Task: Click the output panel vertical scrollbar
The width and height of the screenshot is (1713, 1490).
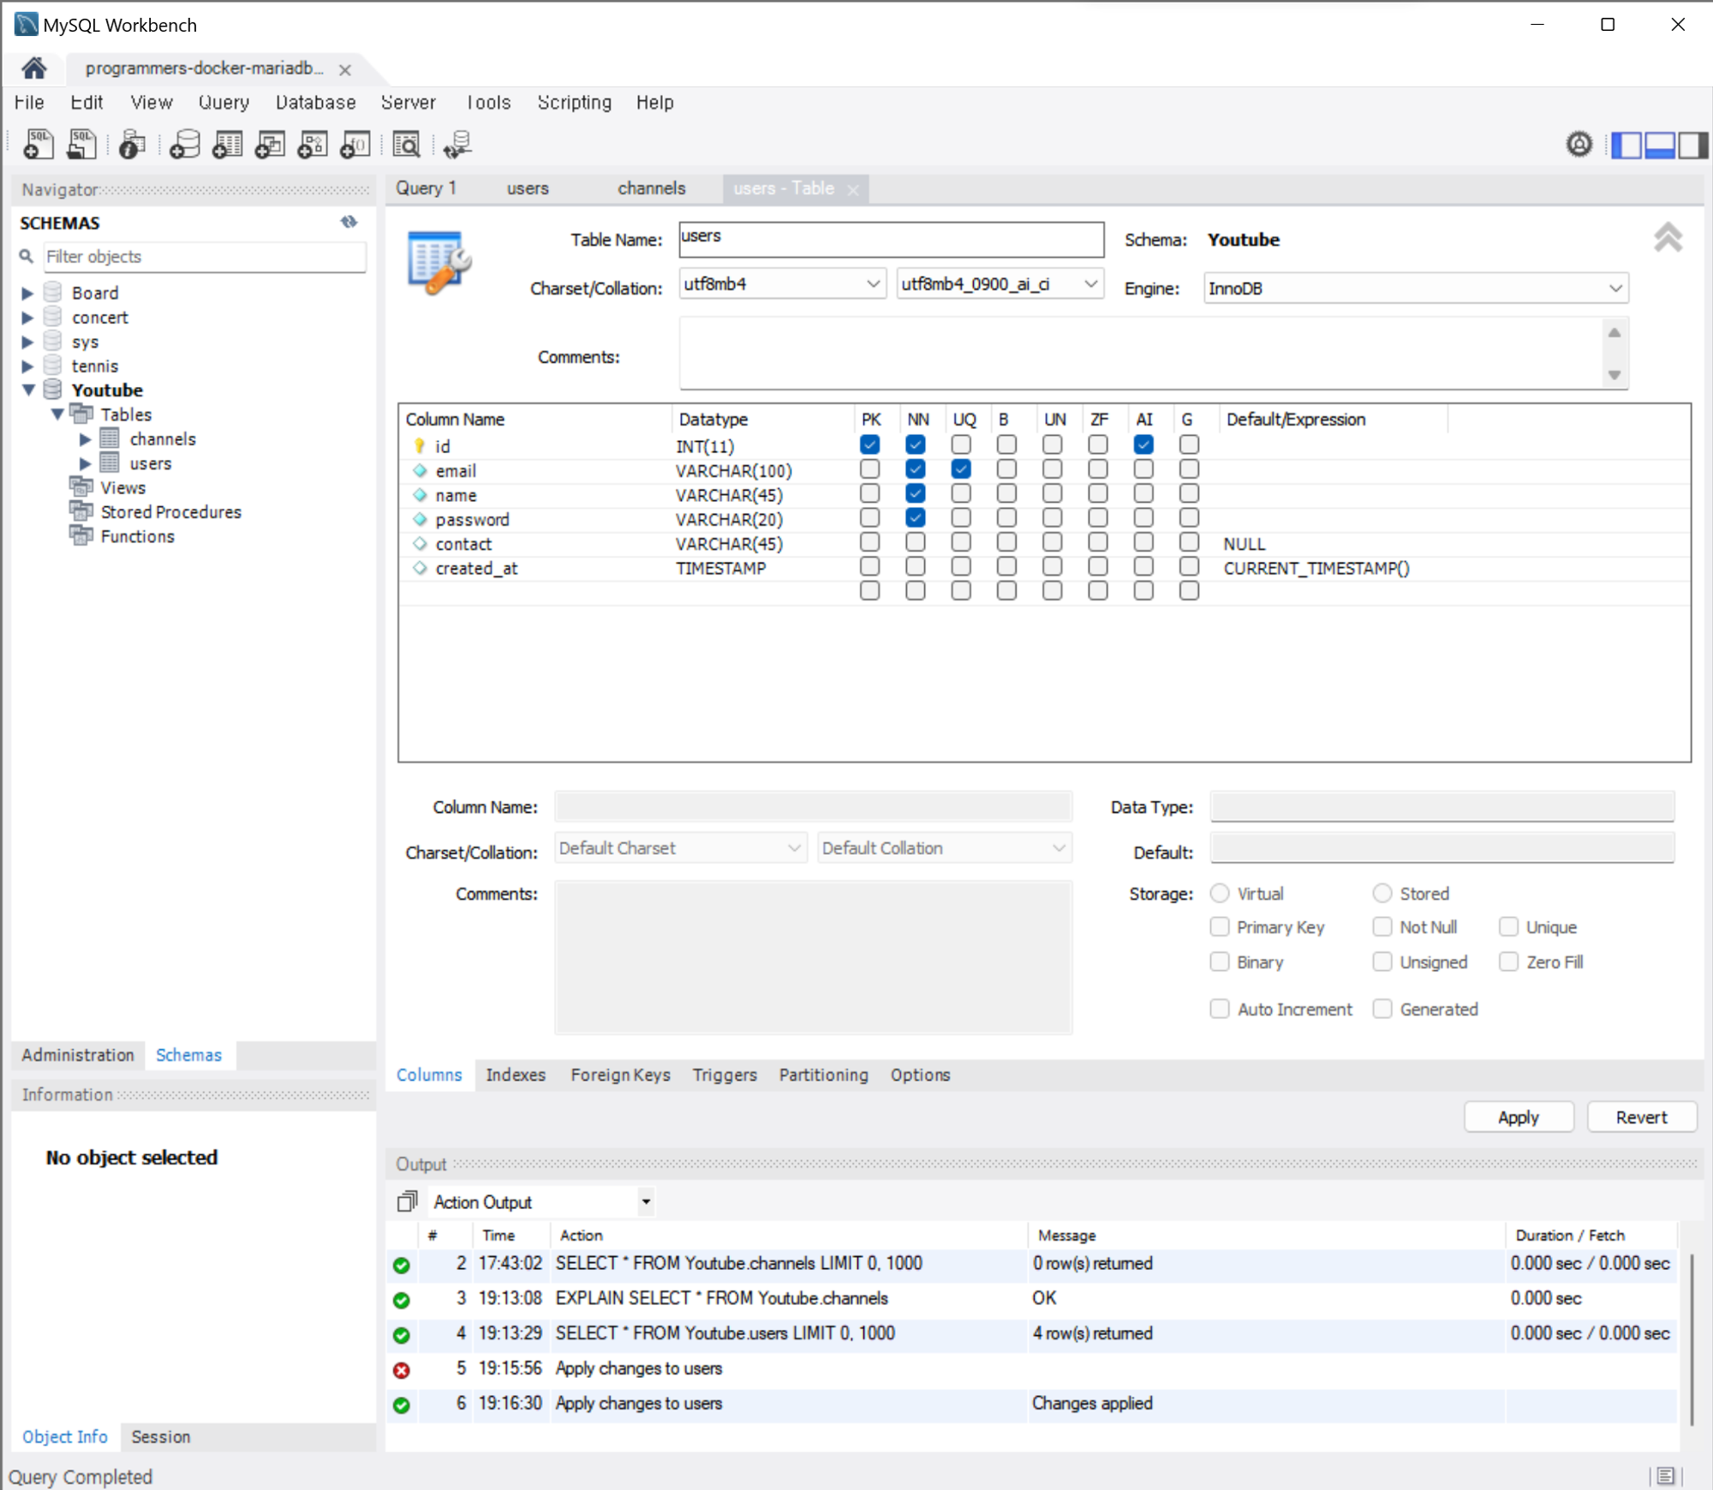Action: pyautogui.click(x=1692, y=1340)
